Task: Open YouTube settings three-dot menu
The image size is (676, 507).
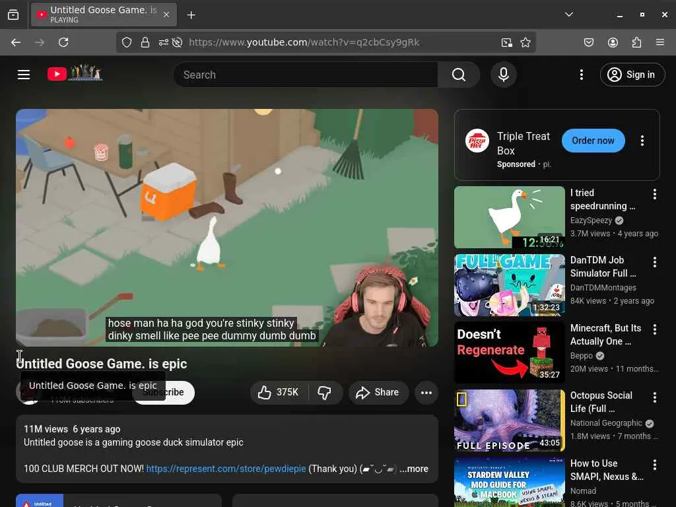Action: (581, 75)
